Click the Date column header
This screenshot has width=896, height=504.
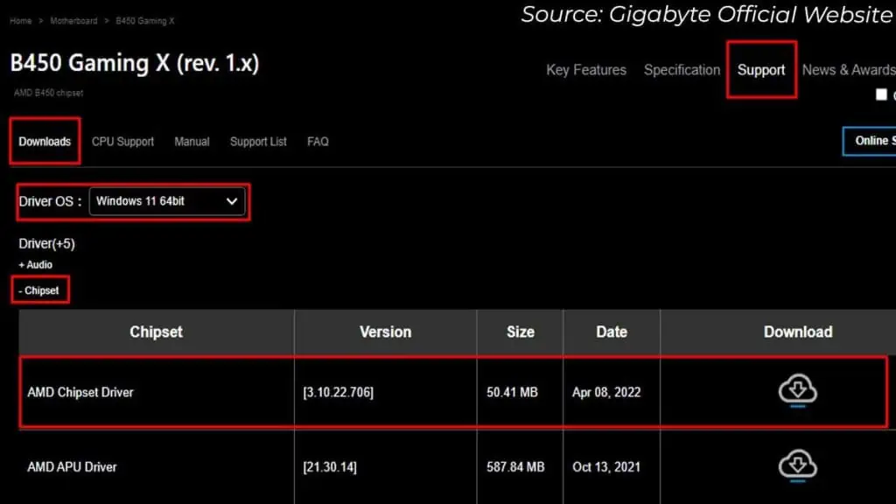tap(612, 332)
